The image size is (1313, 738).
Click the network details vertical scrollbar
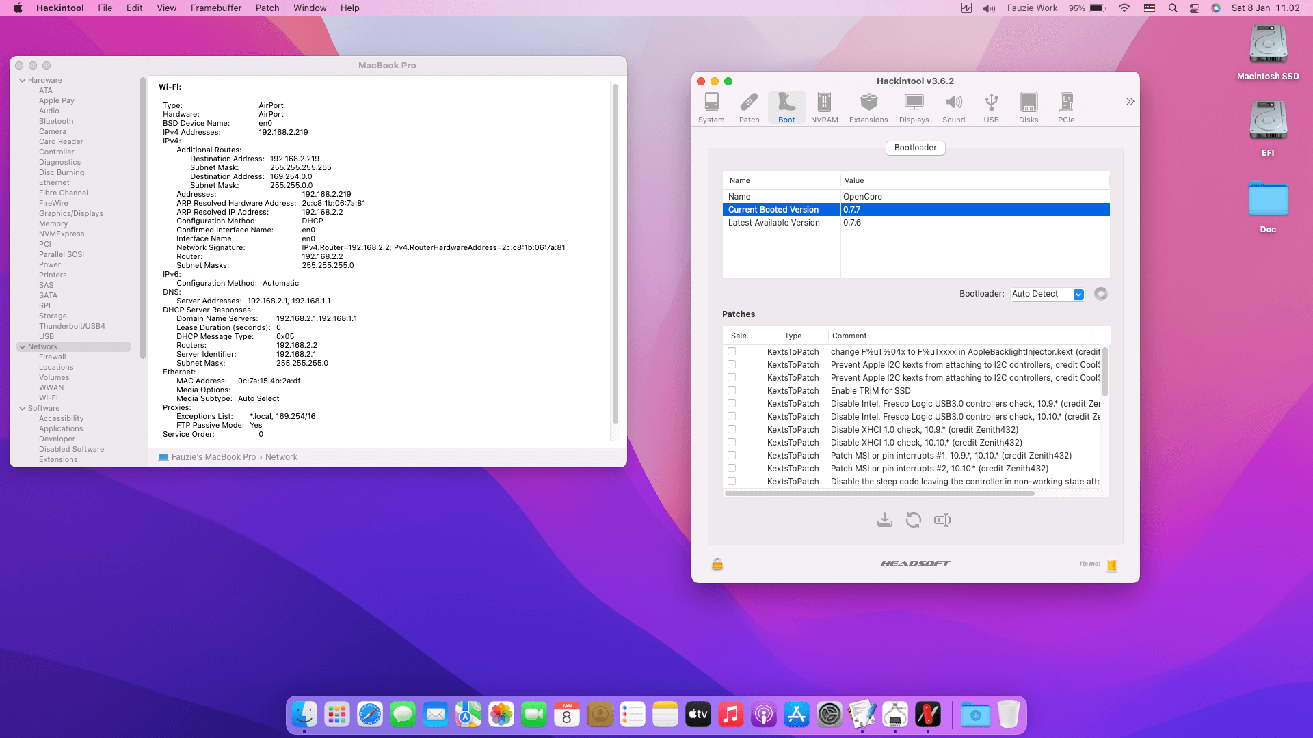[615, 254]
